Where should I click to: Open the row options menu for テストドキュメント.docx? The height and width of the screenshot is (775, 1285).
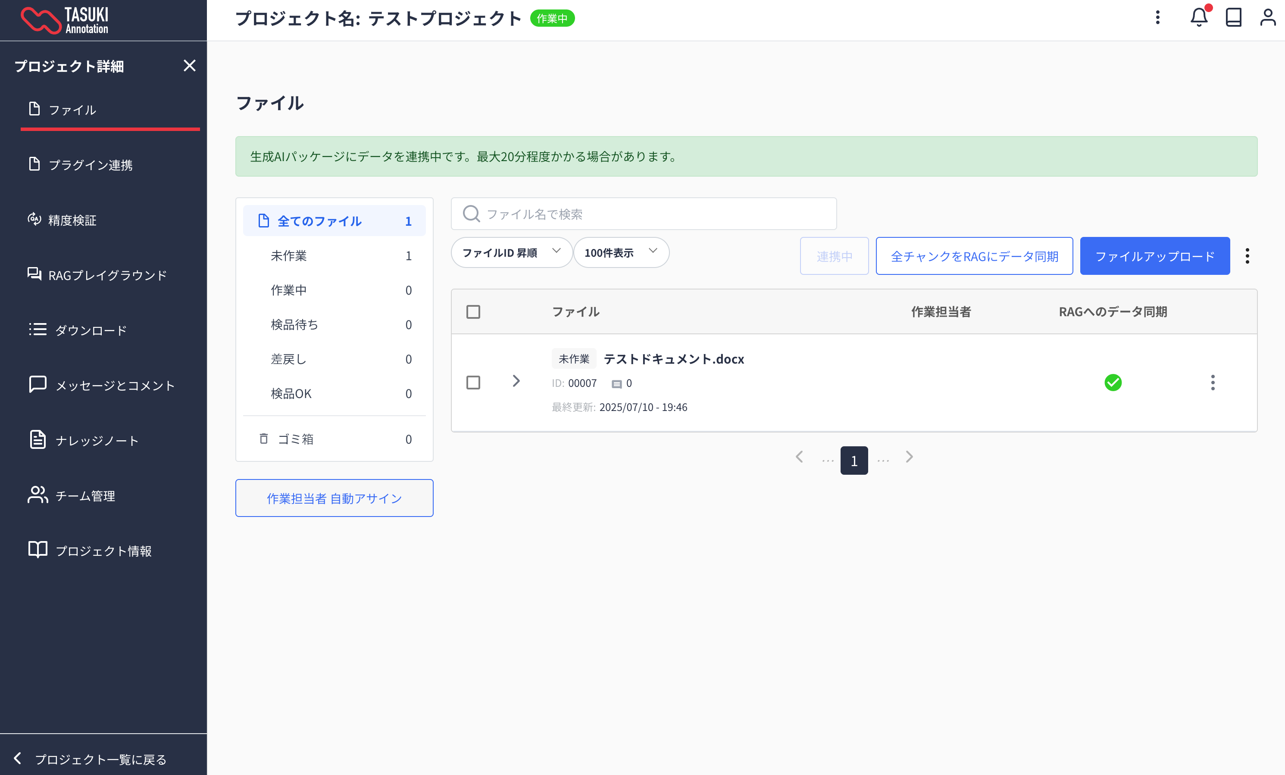(1213, 383)
